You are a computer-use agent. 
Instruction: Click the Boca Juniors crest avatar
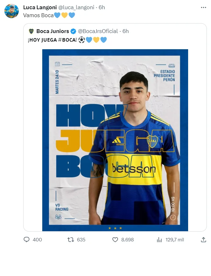point(31,31)
